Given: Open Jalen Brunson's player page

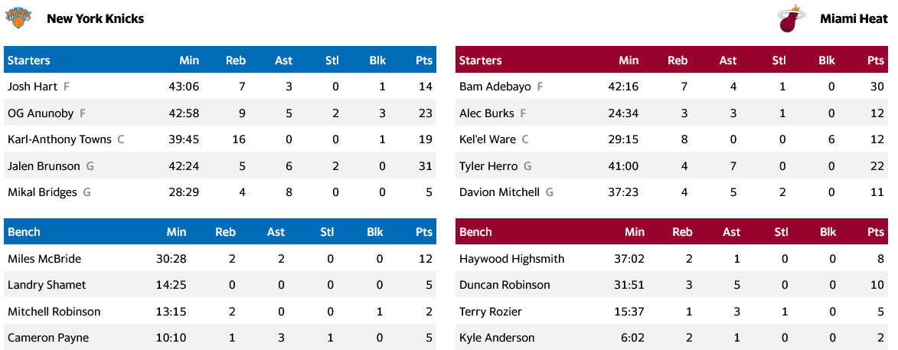Looking at the screenshot, I should (44, 166).
